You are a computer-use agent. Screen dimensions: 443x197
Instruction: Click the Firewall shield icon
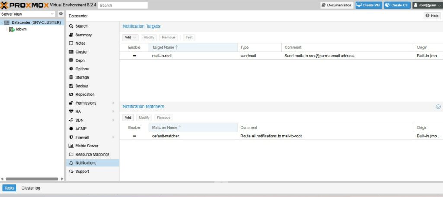[71, 137]
